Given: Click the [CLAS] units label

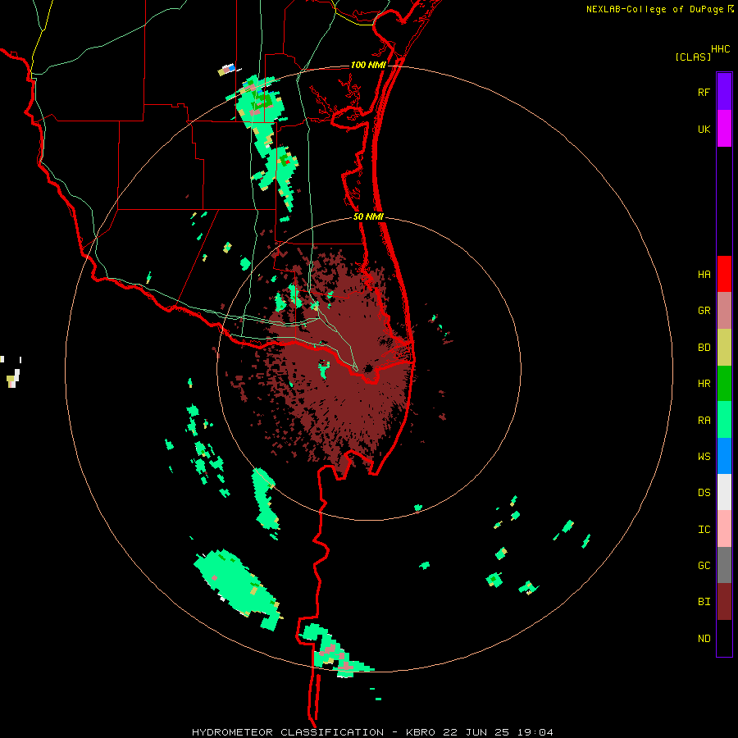Looking at the screenshot, I should coord(693,57).
